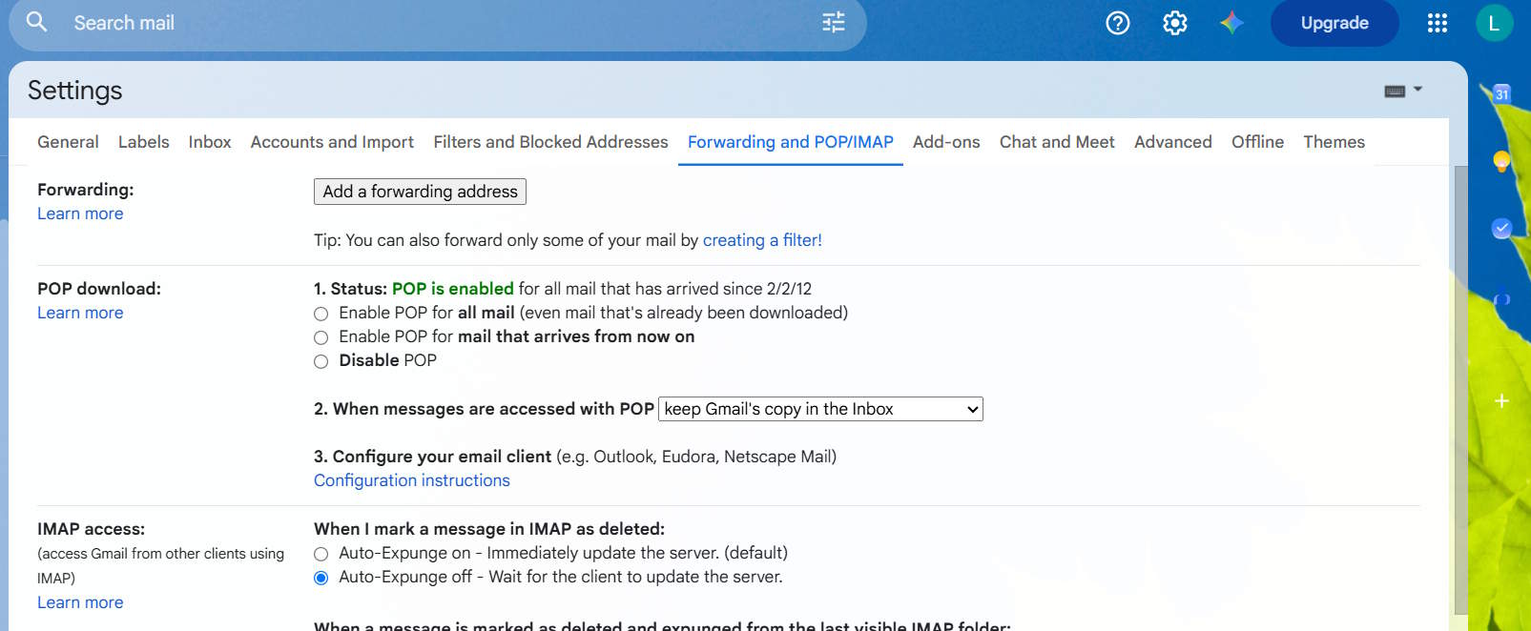
Task: Expand the input tools dropdown arrow
Action: (x=1417, y=90)
